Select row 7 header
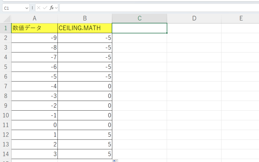This screenshot has width=259, height=162. click(6, 86)
